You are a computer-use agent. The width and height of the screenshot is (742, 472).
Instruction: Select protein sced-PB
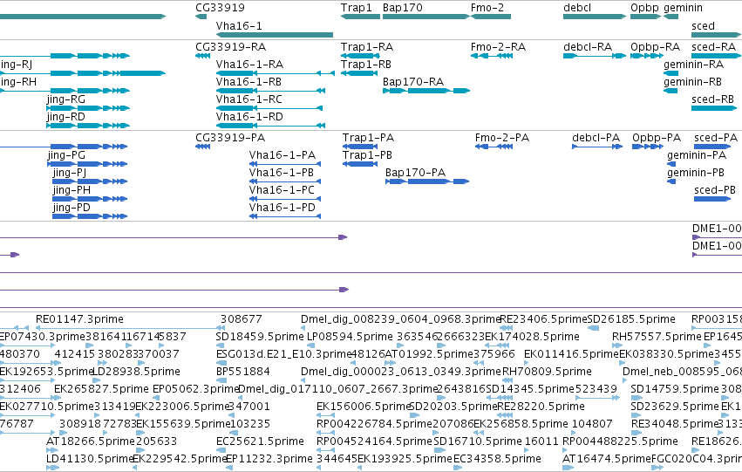715,190
